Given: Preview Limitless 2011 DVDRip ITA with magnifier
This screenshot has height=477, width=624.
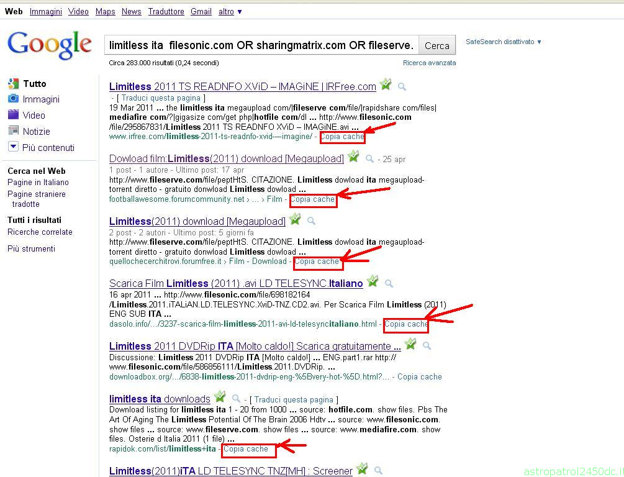Looking at the screenshot, I should coord(427,345).
